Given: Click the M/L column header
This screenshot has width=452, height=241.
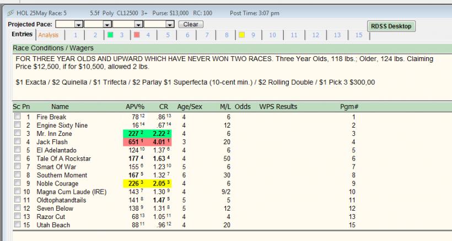Looking at the screenshot, I should coord(225,107).
